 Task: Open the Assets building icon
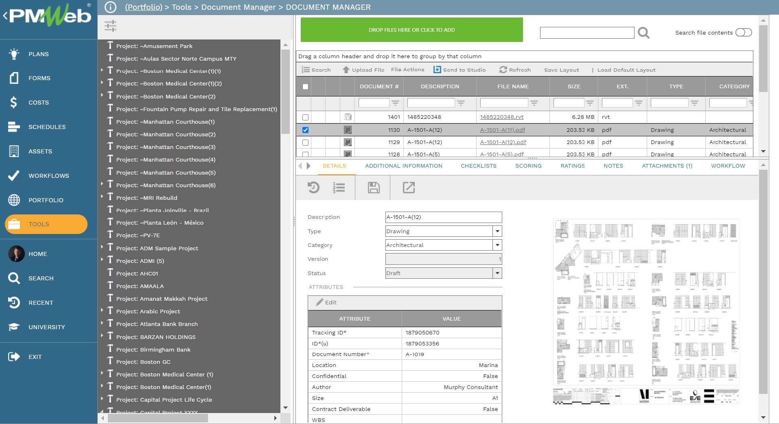14,151
